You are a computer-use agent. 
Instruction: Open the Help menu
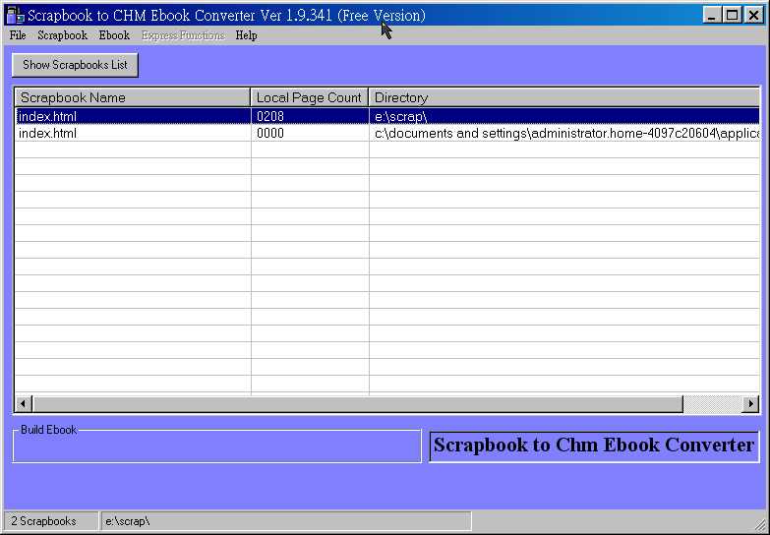coord(246,35)
